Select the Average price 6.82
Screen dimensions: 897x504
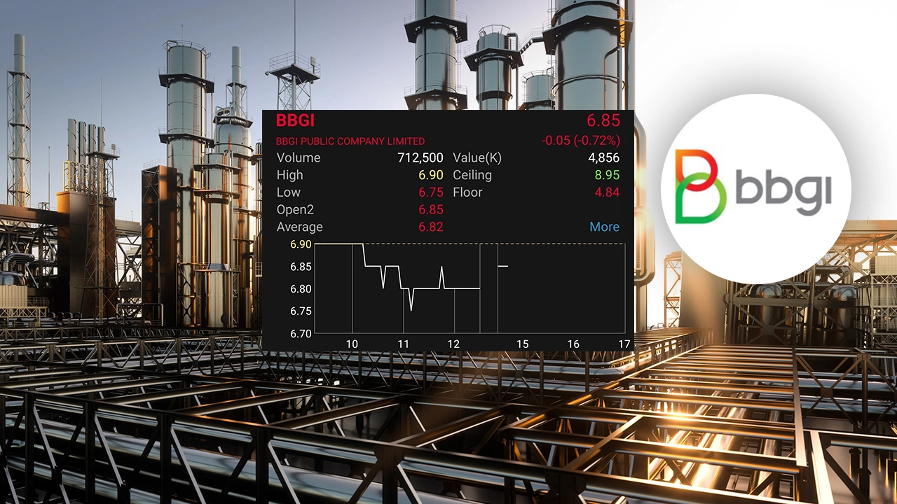(x=431, y=227)
